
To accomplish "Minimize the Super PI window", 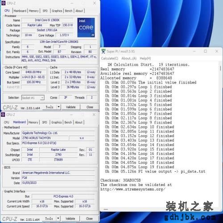I will point(194,51).
